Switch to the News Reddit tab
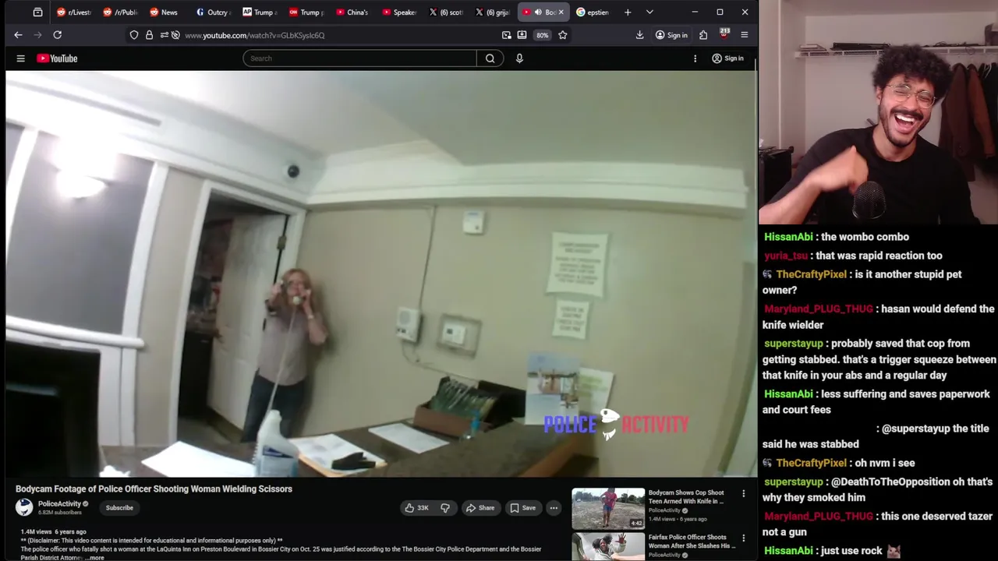Screen dimensions: 998x561 tap(166, 12)
